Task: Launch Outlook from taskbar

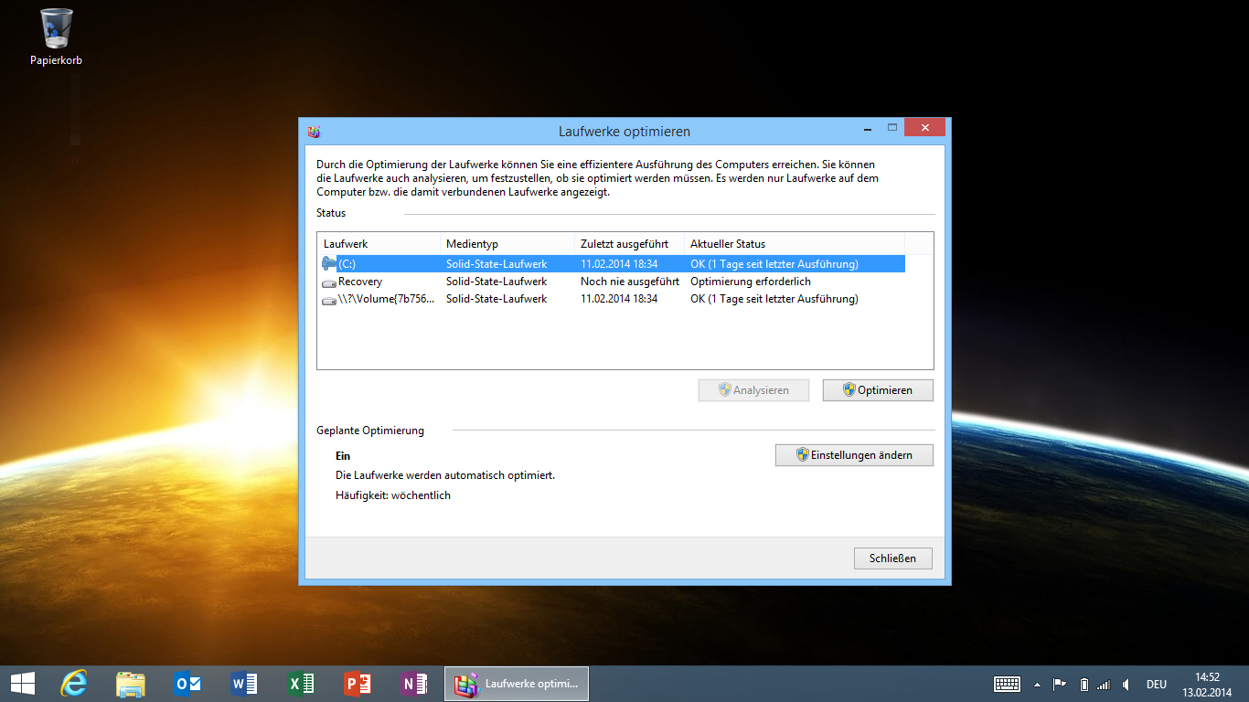Action: coord(187,684)
